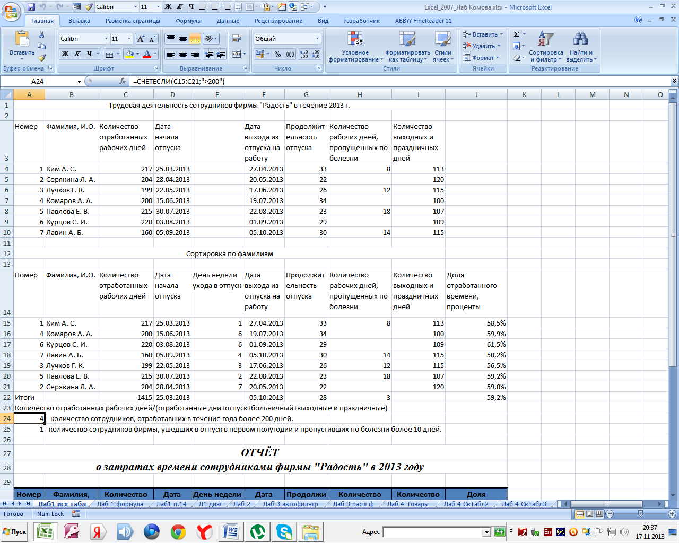The image size is (679, 543).
Task: Switch to Лаб 3 автофильтр sheet
Action: point(290,504)
